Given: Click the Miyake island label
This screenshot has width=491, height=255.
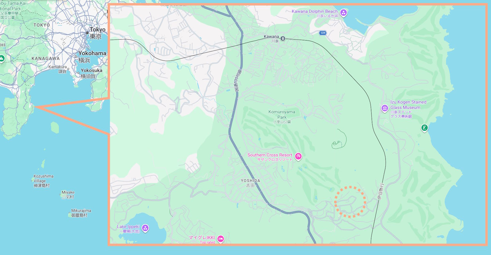Looking at the screenshot, I should pyautogui.click(x=68, y=193).
